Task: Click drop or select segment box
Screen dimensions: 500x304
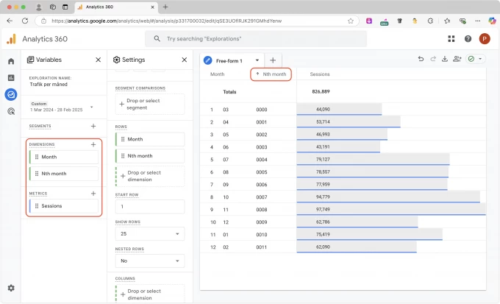Action: tap(150, 104)
